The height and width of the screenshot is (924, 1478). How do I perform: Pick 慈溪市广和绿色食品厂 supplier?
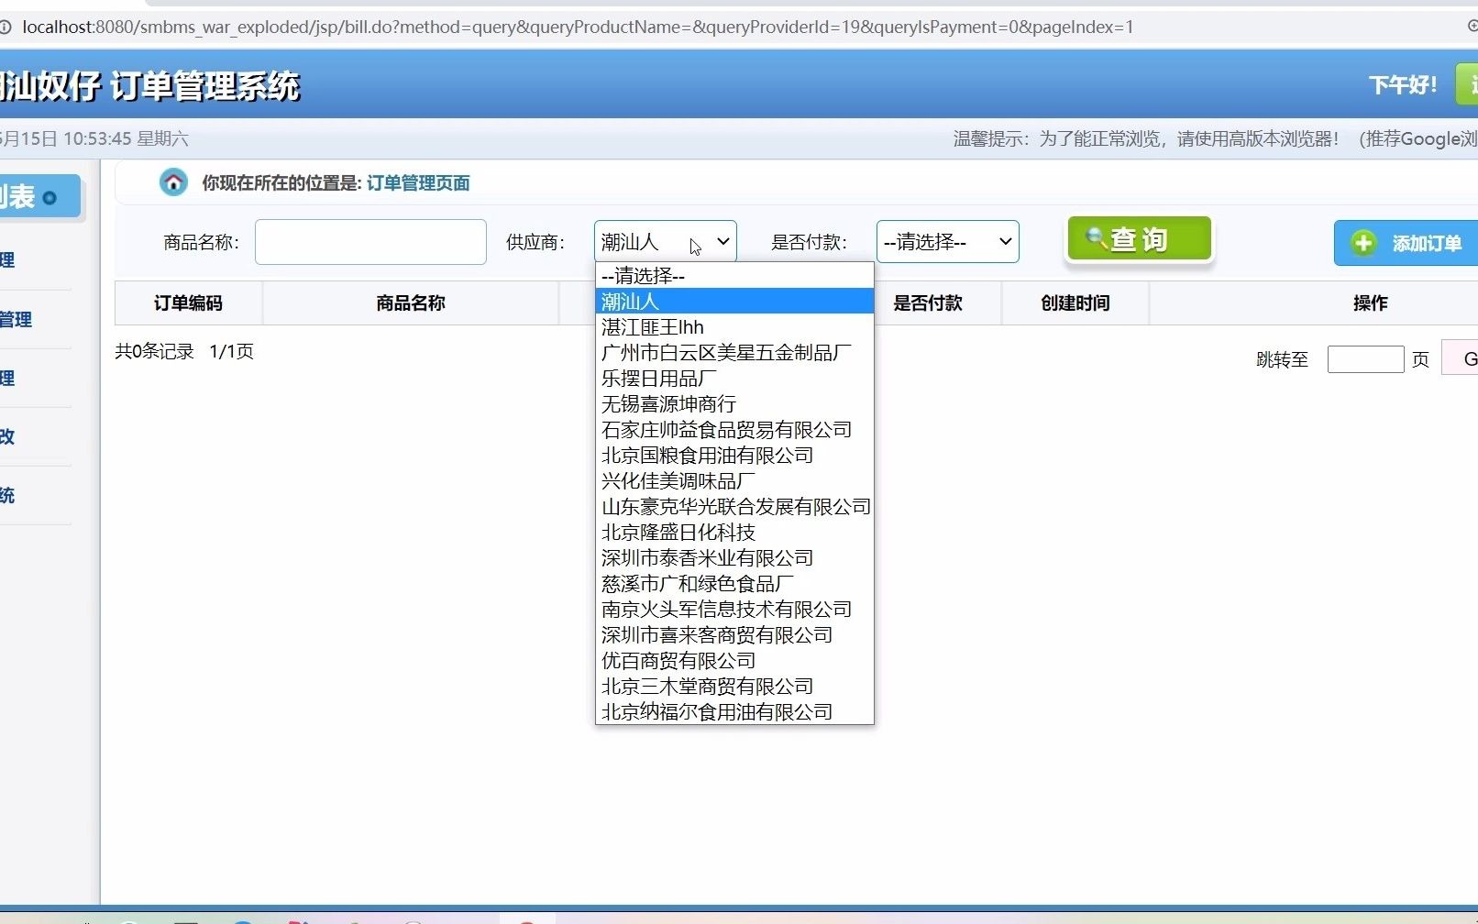pos(734,583)
